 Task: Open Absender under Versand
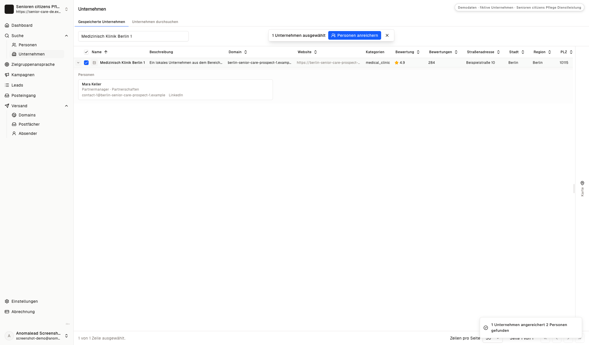pos(28,133)
